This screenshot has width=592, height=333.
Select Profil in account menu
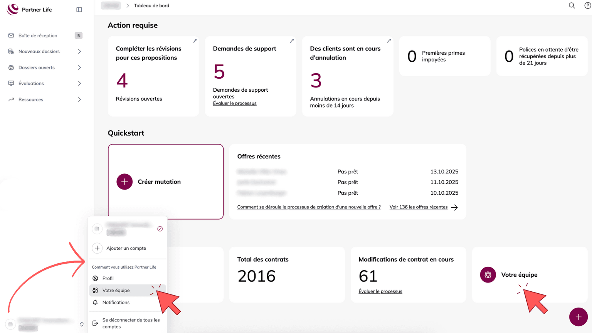[108, 278]
